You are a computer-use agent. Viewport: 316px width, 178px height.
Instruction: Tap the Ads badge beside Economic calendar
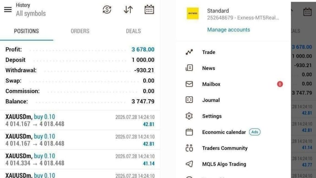coord(255,132)
